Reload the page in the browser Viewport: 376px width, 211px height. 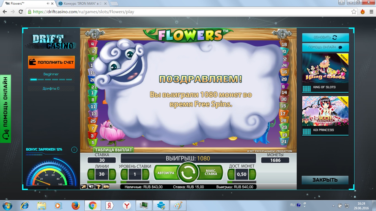[x=21, y=12]
